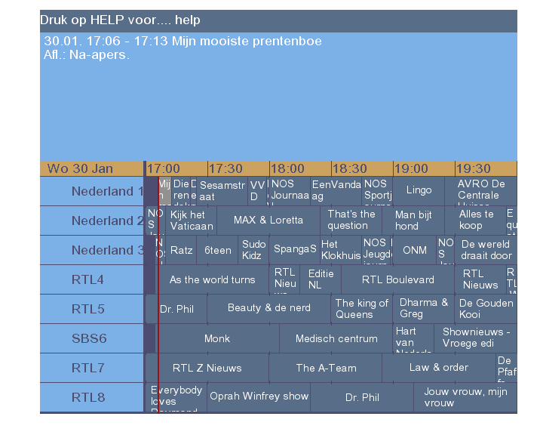The width and height of the screenshot is (543, 435).
Task: Select the Nederland 1 channel row
Action: (92, 191)
